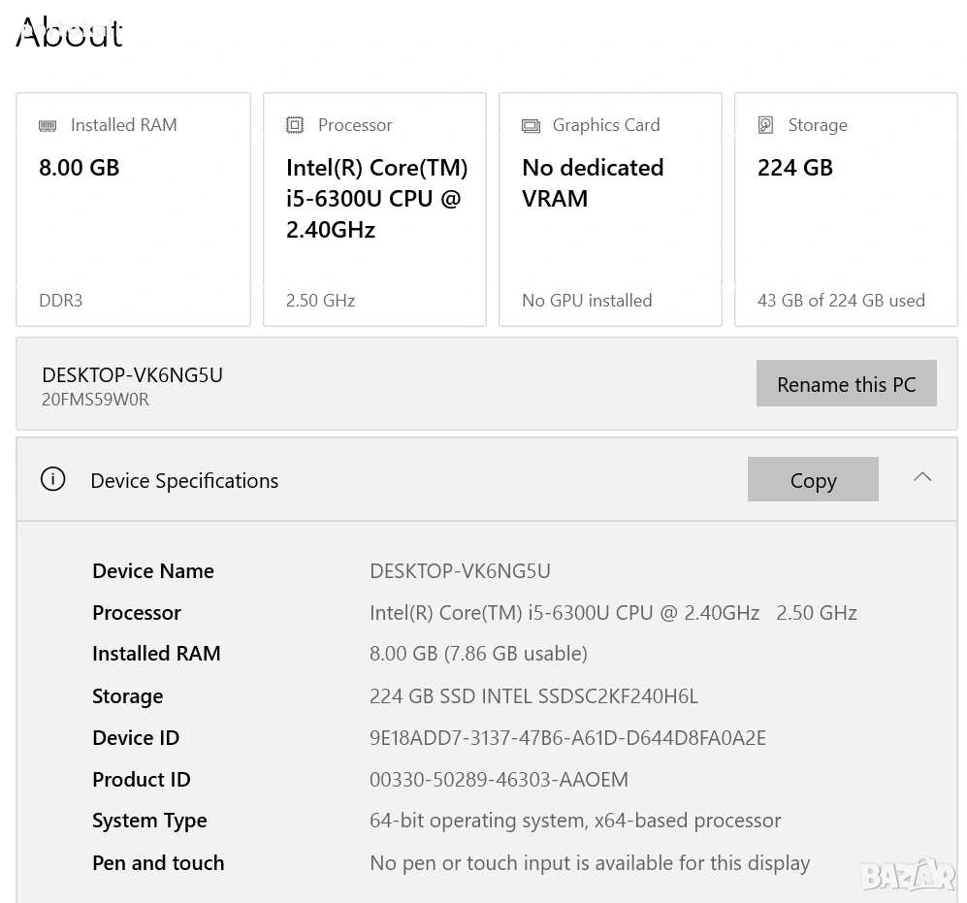Viewport: 967px width, 903px height.
Task: Select the Graphics Card No dedicated VRAM card
Action: pos(610,210)
